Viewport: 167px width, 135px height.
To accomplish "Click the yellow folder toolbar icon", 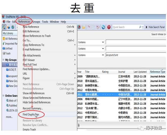I will pyautogui.click(x=83, y=27).
